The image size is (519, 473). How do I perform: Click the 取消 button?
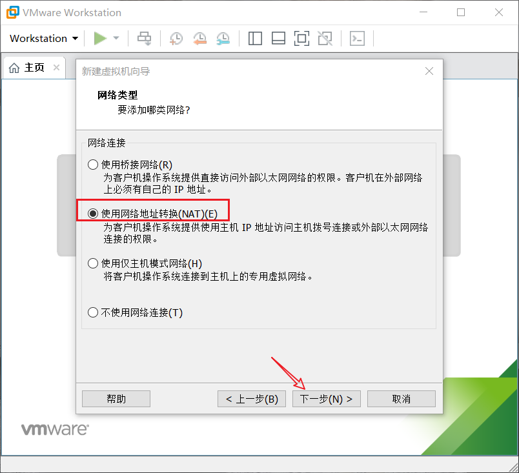coord(402,399)
